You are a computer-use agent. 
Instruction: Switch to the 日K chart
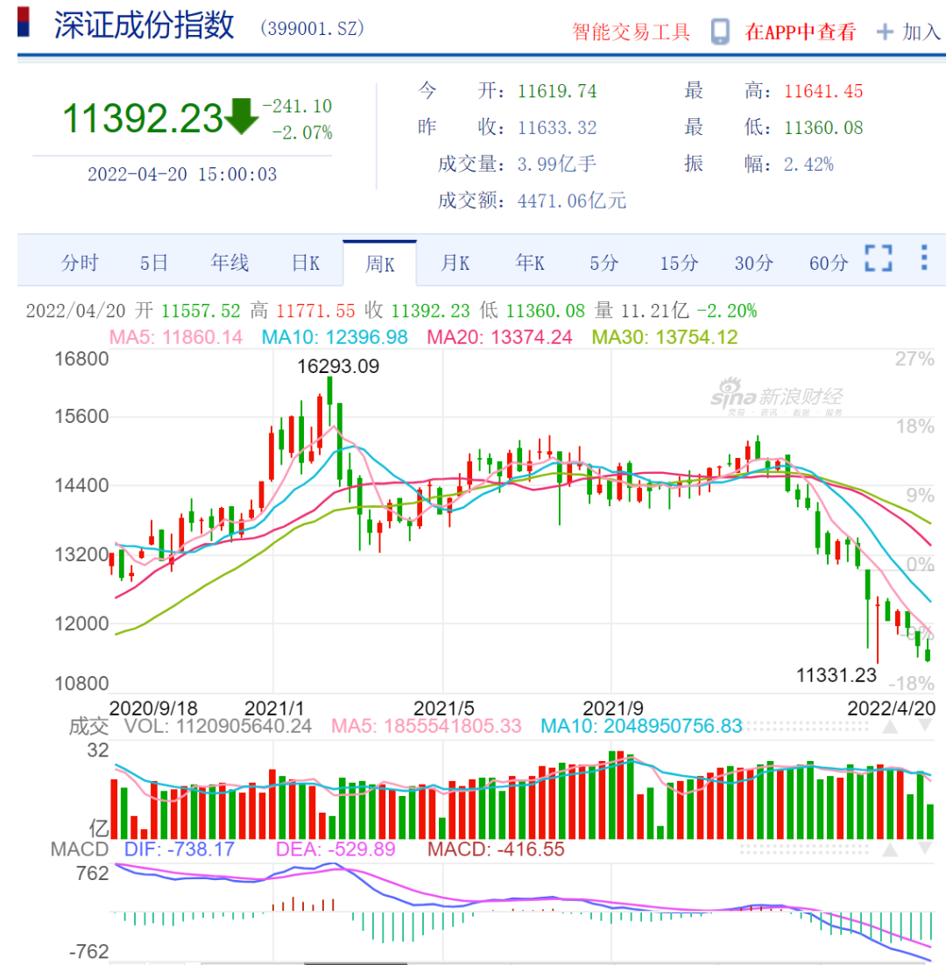[x=306, y=264]
